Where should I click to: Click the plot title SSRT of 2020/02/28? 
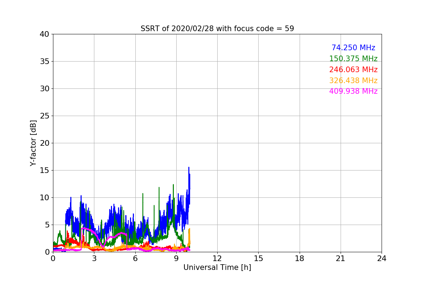click(x=217, y=29)
